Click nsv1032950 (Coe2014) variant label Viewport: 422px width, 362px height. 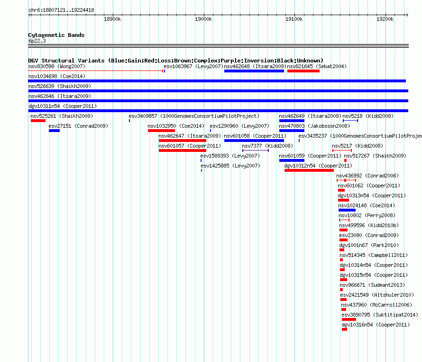click(176, 126)
